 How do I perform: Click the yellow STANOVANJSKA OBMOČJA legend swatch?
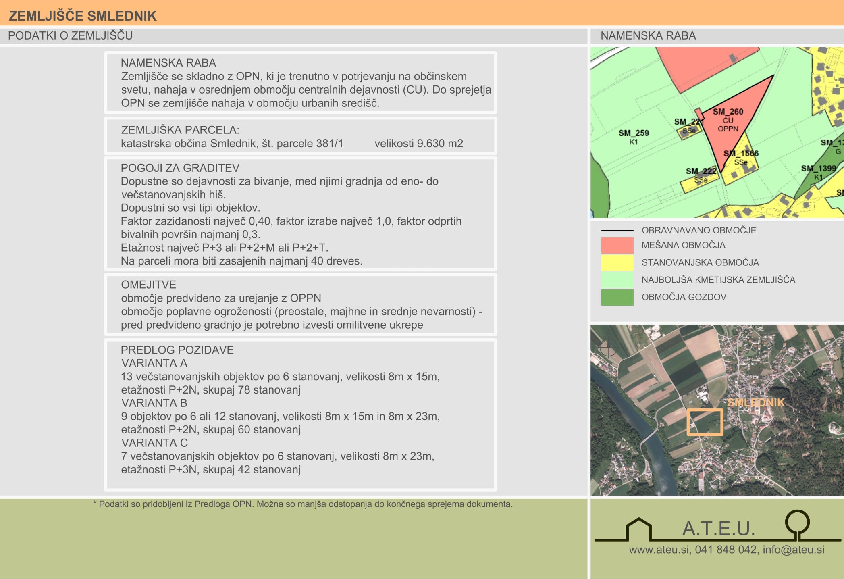point(617,263)
